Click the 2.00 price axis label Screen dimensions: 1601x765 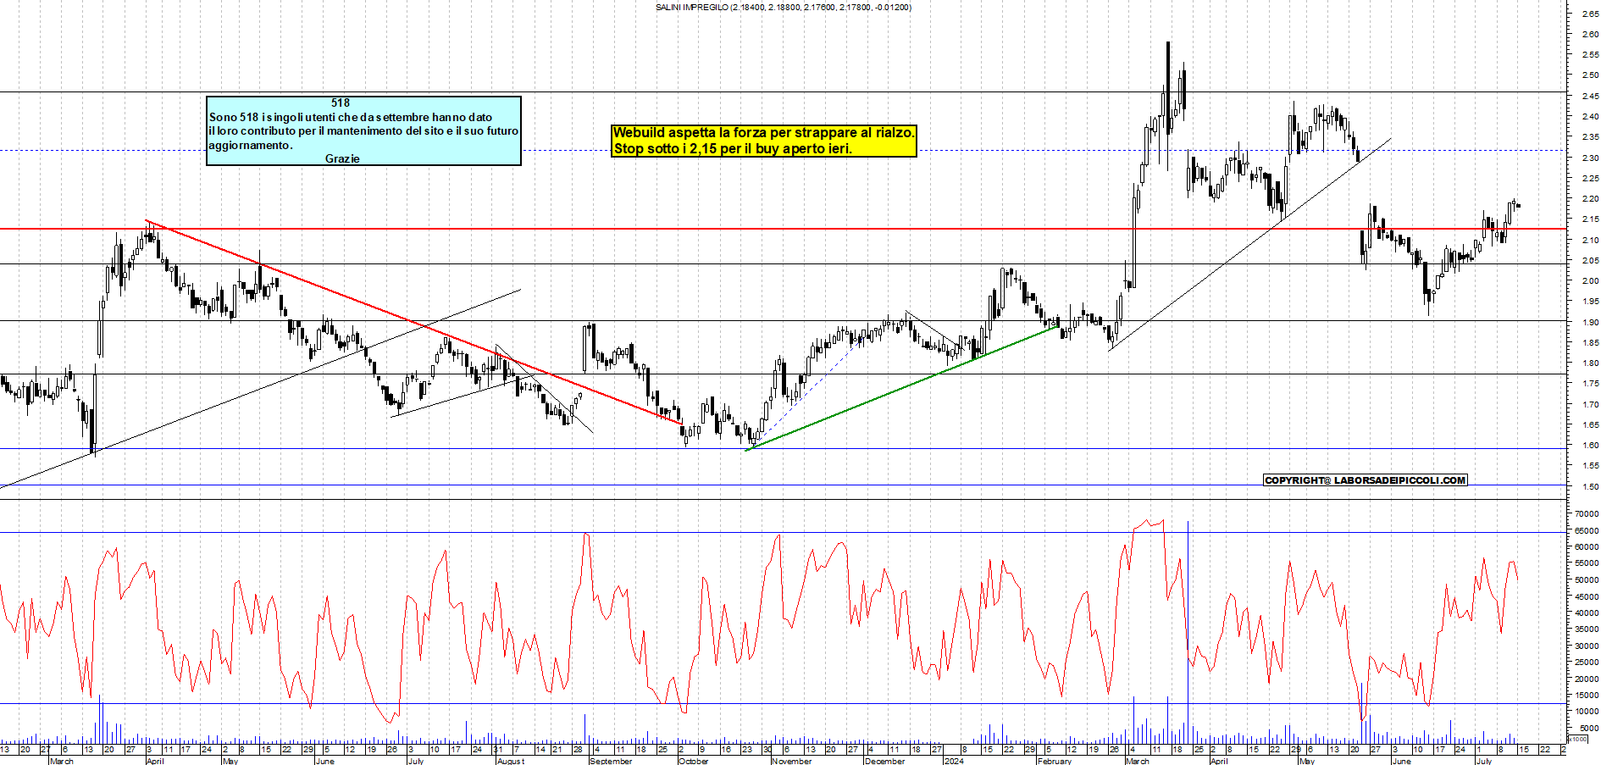point(1590,281)
